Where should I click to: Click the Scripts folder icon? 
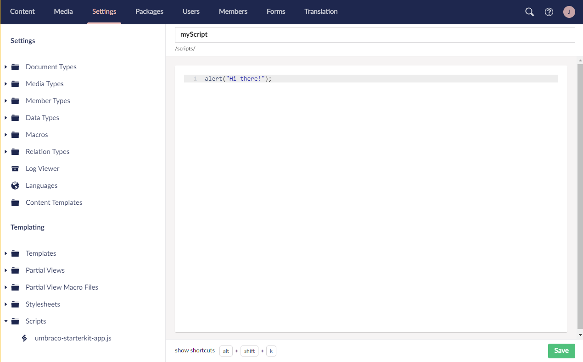pyautogui.click(x=15, y=321)
